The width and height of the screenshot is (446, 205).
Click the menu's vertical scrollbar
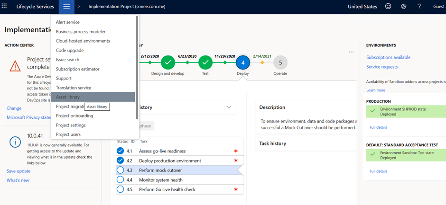pos(138,67)
